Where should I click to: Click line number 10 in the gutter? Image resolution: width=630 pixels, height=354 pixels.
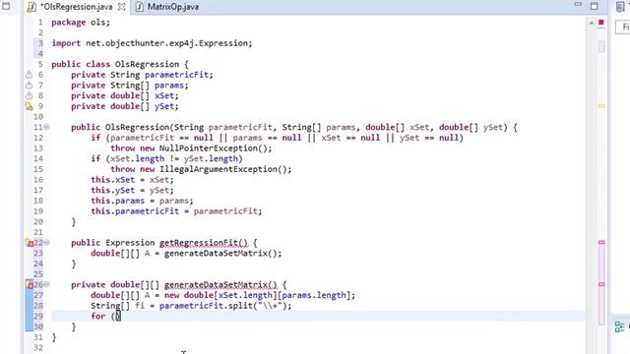pyautogui.click(x=38, y=117)
